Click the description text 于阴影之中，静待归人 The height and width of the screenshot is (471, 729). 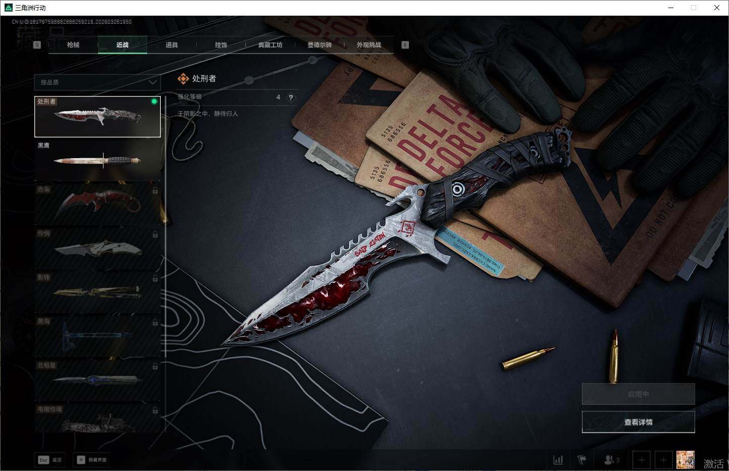click(x=208, y=114)
